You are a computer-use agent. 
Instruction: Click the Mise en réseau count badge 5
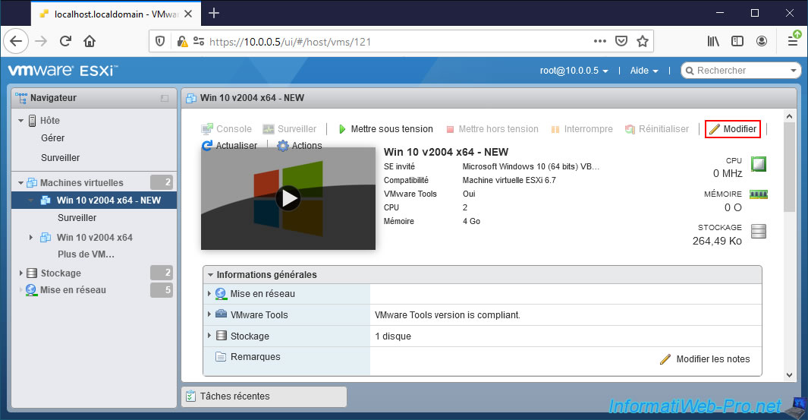click(162, 290)
